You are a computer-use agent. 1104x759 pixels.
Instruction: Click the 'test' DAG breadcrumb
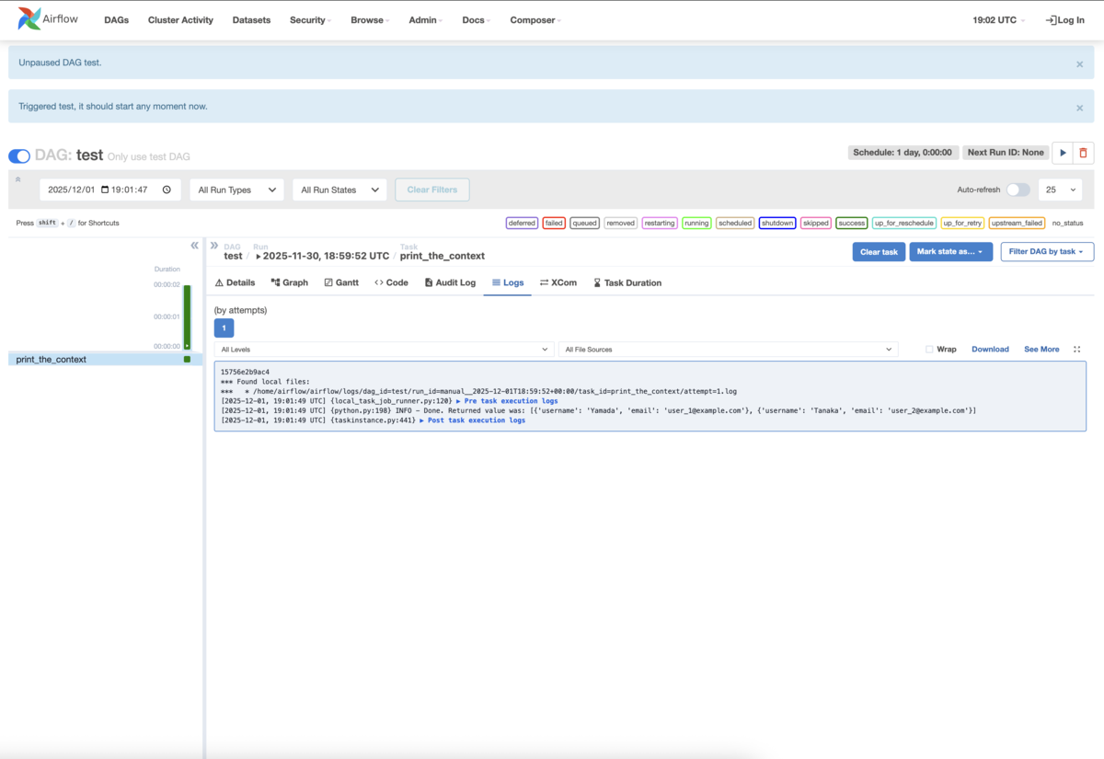(x=233, y=256)
